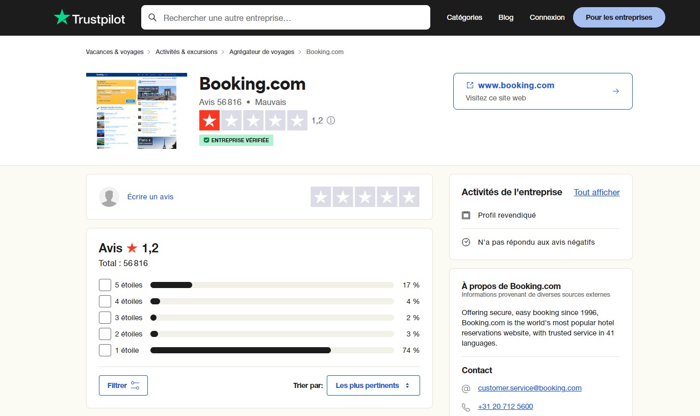The width and height of the screenshot is (700, 416).
Task: Rate five stars in the write-review row
Action: [409, 197]
